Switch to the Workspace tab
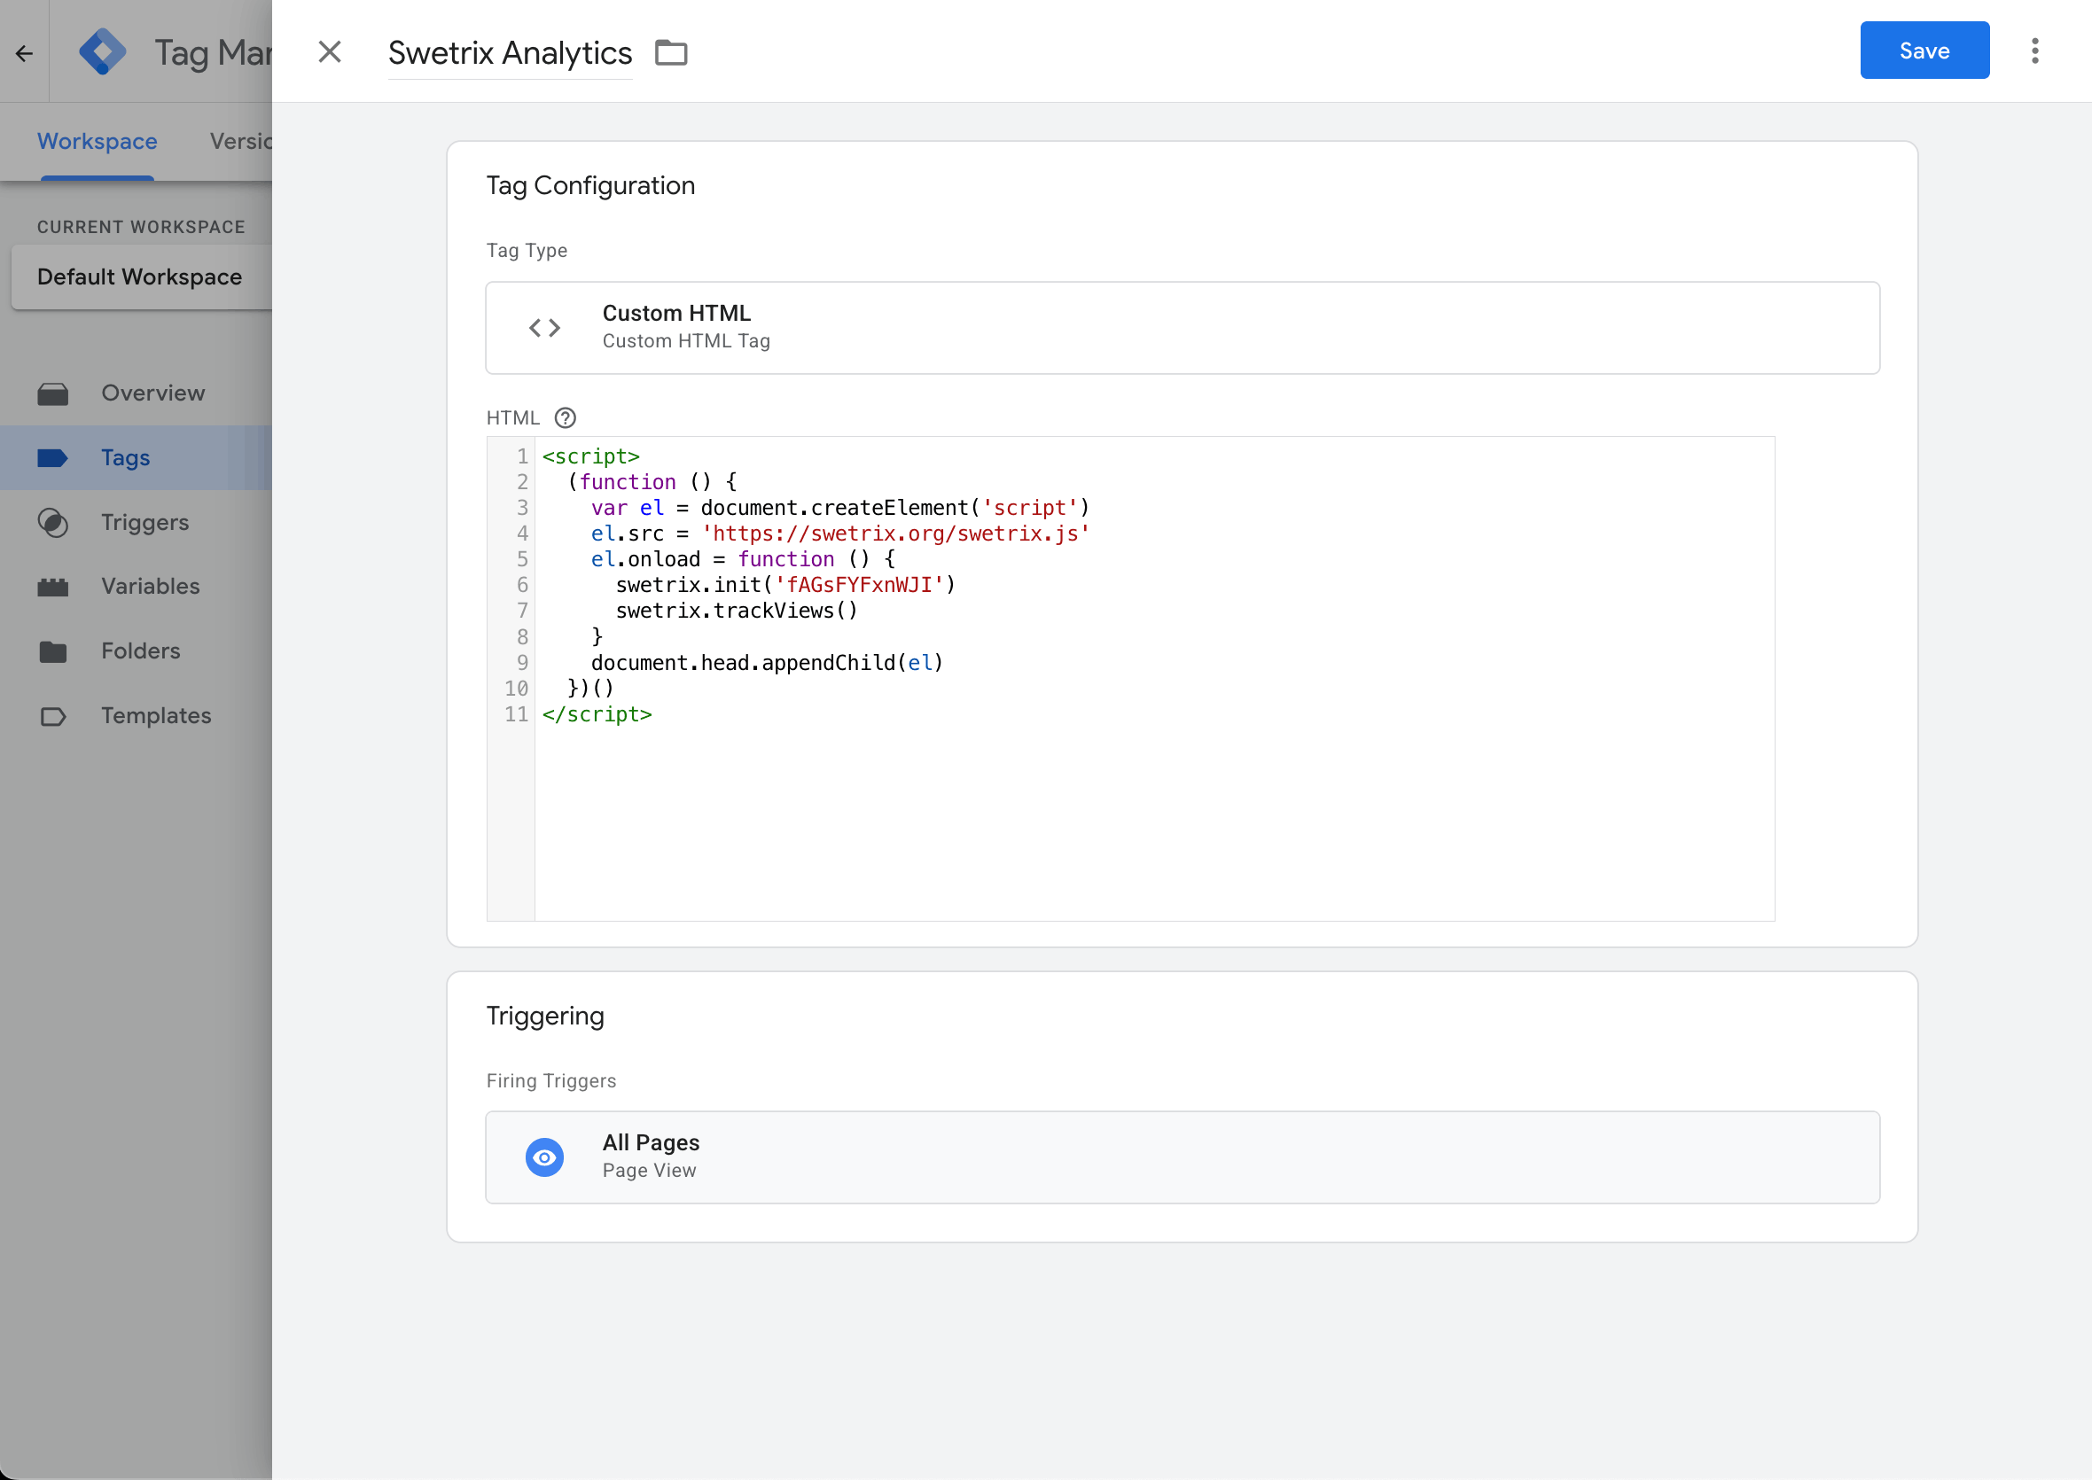 (x=97, y=141)
